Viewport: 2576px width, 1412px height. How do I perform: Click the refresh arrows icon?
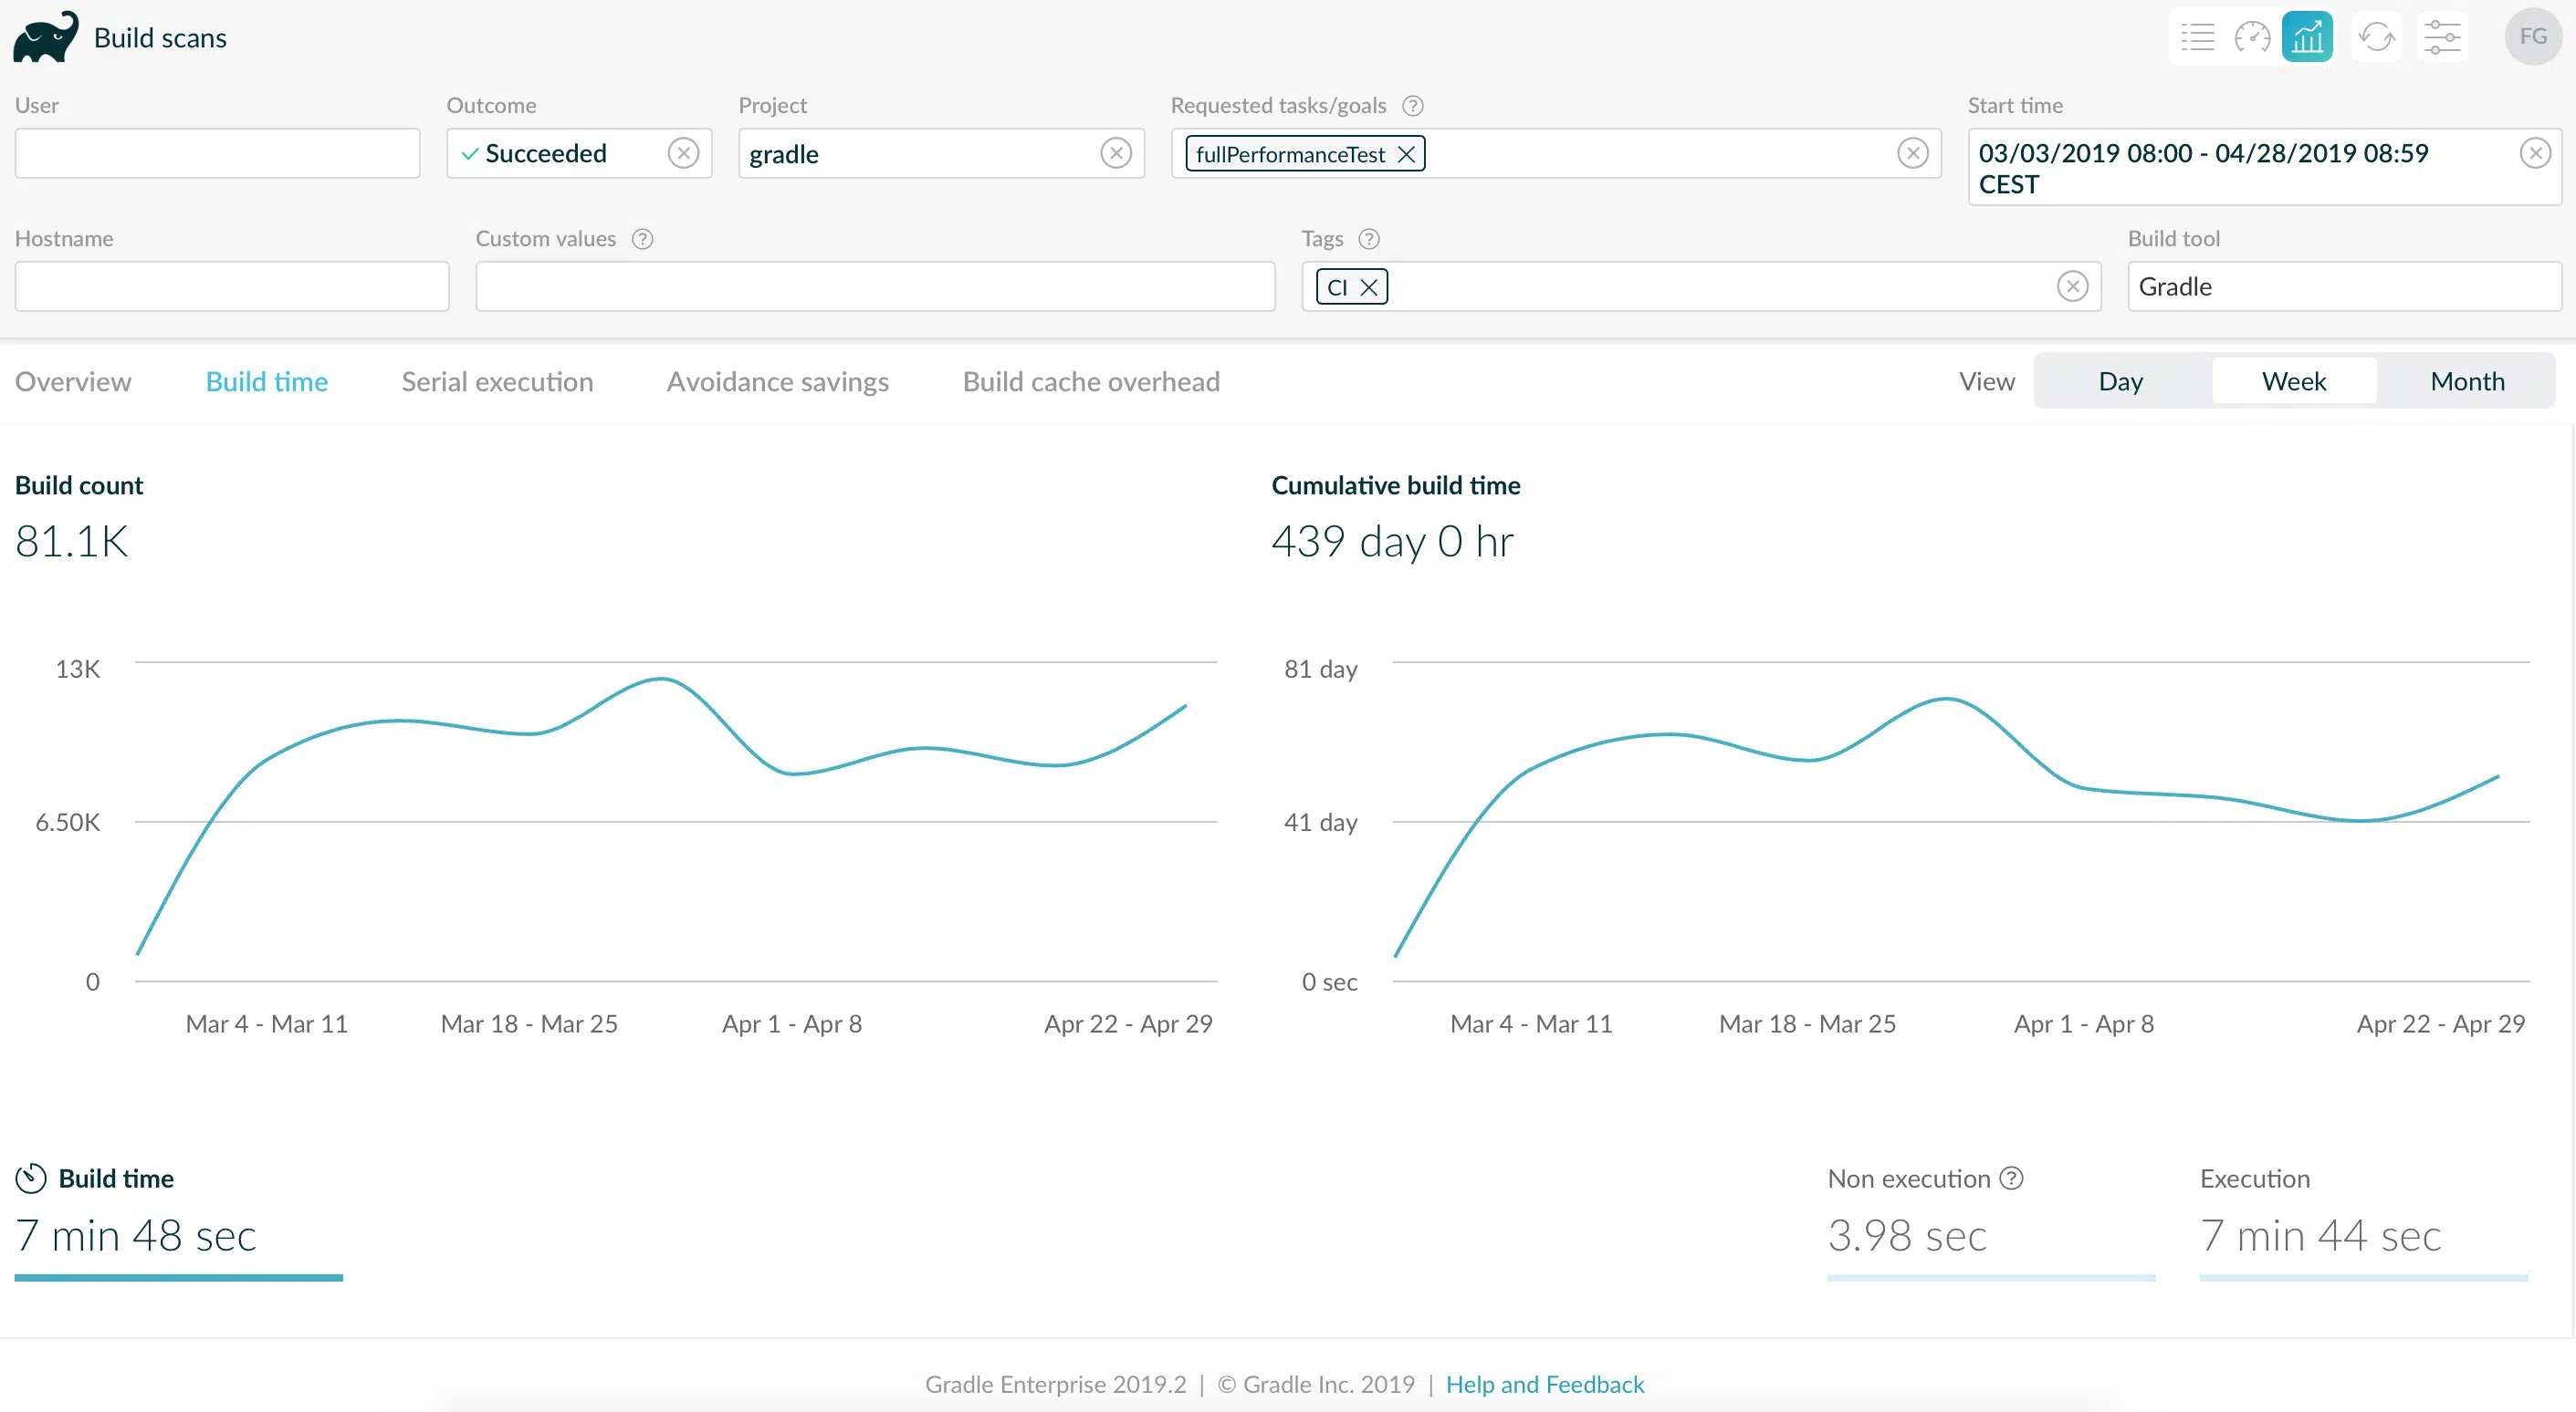pos(2376,38)
